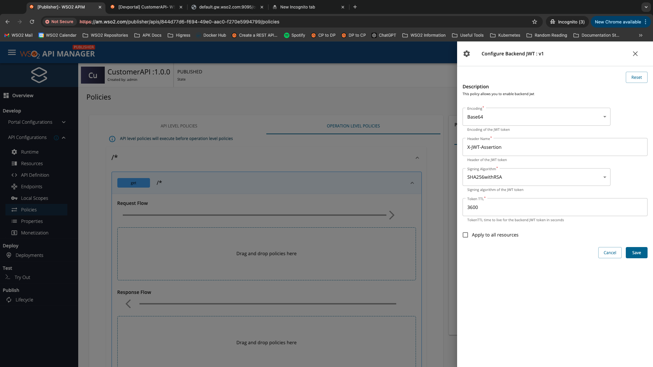Viewport: 653px width, 367px height.
Task: Click the Try Out terminal icon
Action: [x=8, y=277]
